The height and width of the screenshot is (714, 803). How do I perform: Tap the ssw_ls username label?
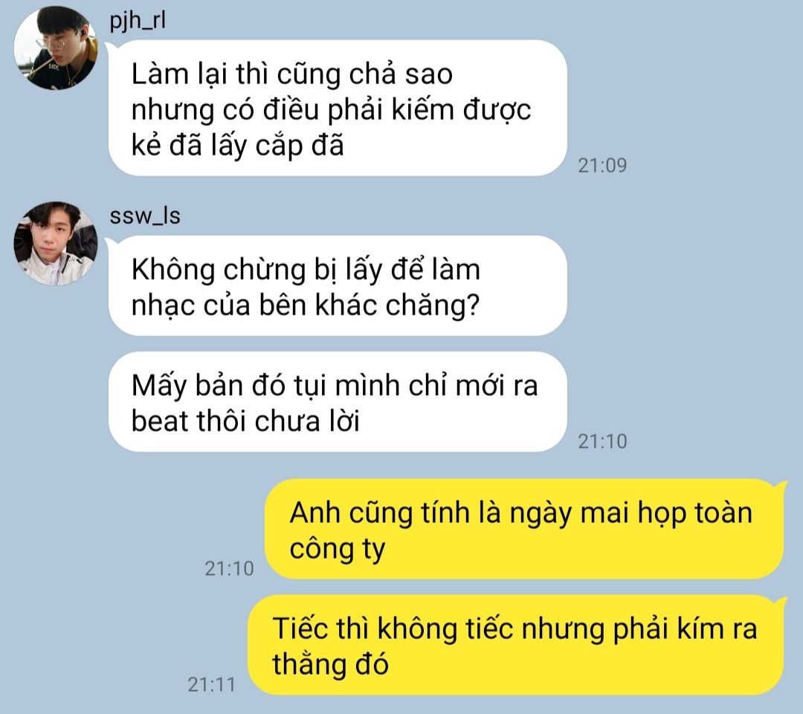tap(145, 216)
